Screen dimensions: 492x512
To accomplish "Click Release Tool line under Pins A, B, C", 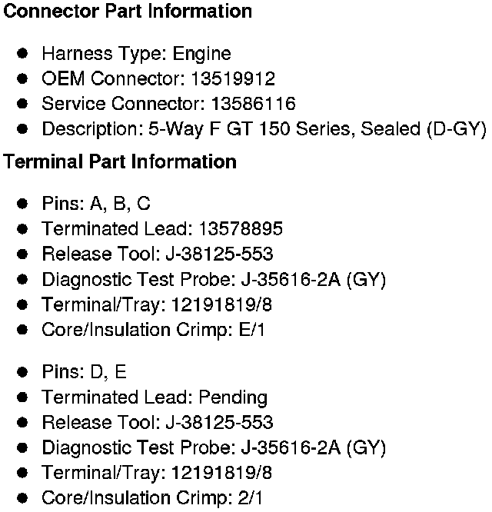I will tap(158, 254).
